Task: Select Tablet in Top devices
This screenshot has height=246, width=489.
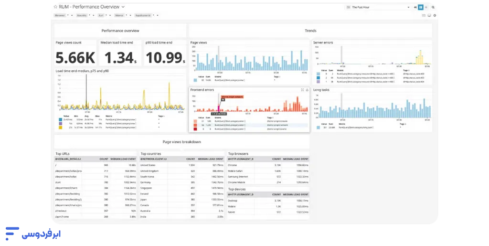Action: coord(268,213)
